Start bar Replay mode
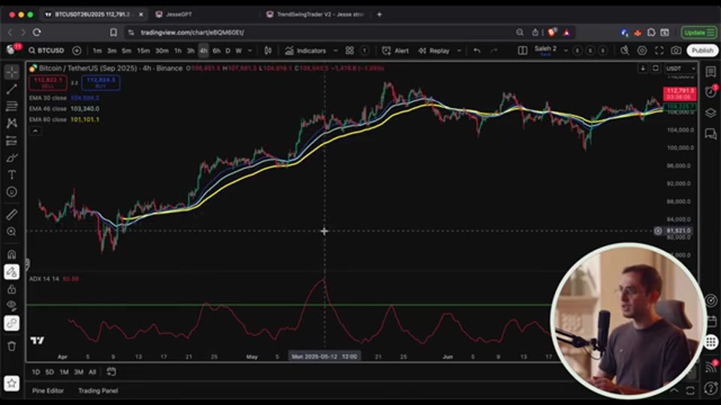 click(x=434, y=50)
